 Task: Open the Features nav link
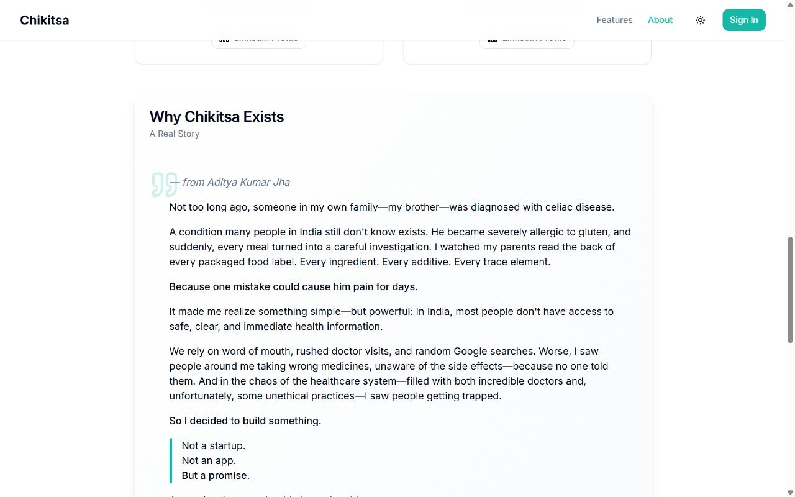pyautogui.click(x=614, y=20)
